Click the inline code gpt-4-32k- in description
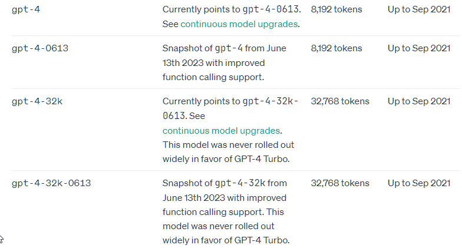The image size is (462, 248). 271,101
